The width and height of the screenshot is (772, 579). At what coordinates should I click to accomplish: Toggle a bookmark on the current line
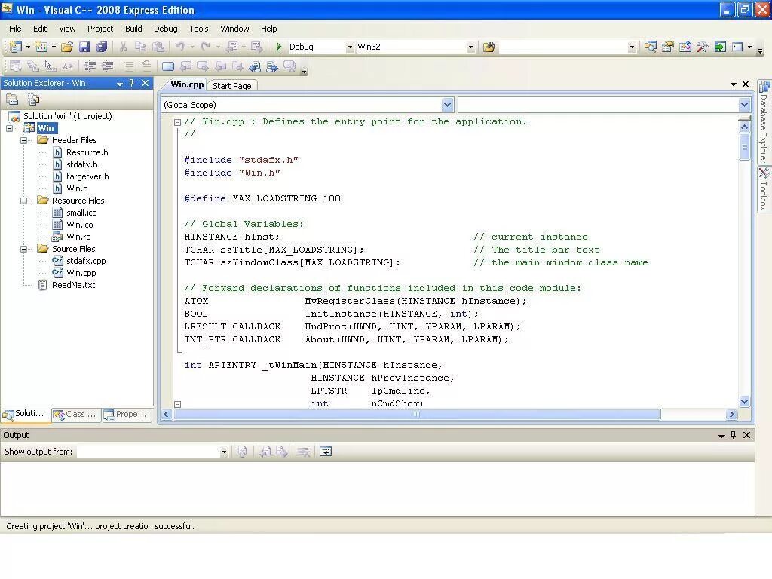point(168,66)
